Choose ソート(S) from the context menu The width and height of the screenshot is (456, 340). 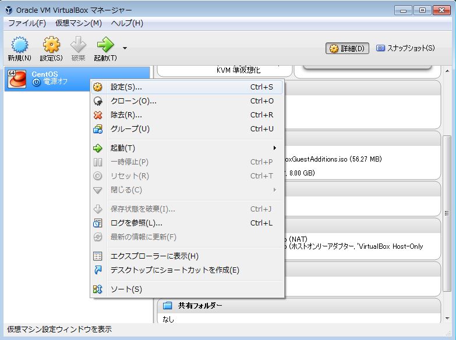[187, 289]
